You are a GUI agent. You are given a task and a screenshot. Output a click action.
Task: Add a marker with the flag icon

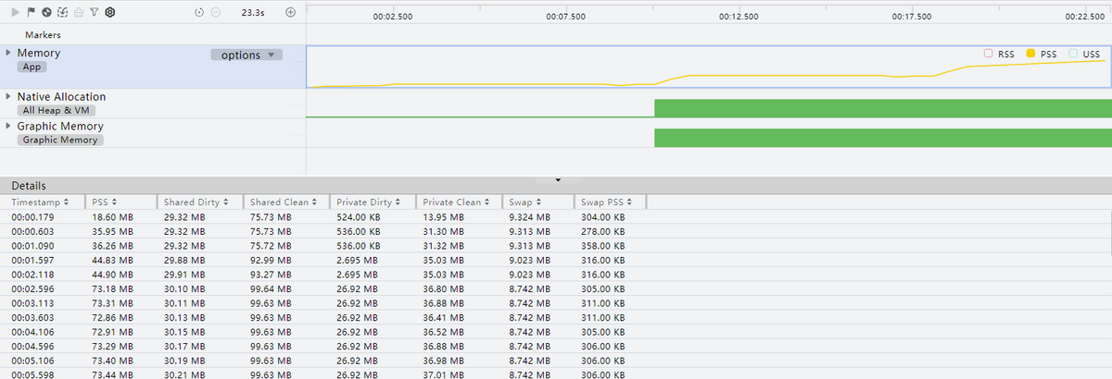(x=31, y=12)
